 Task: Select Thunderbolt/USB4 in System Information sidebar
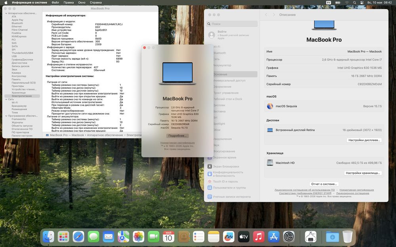tap(22, 53)
